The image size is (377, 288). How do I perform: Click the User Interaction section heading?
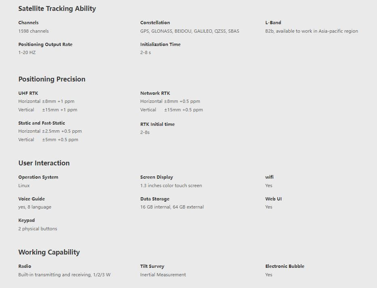[44, 163]
